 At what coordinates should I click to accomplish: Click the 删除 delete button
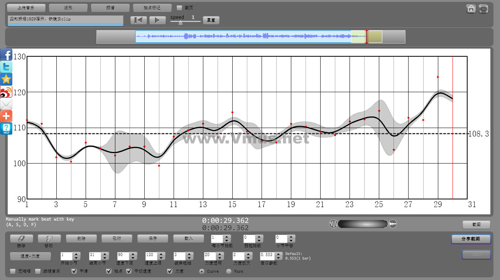tap(81, 239)
